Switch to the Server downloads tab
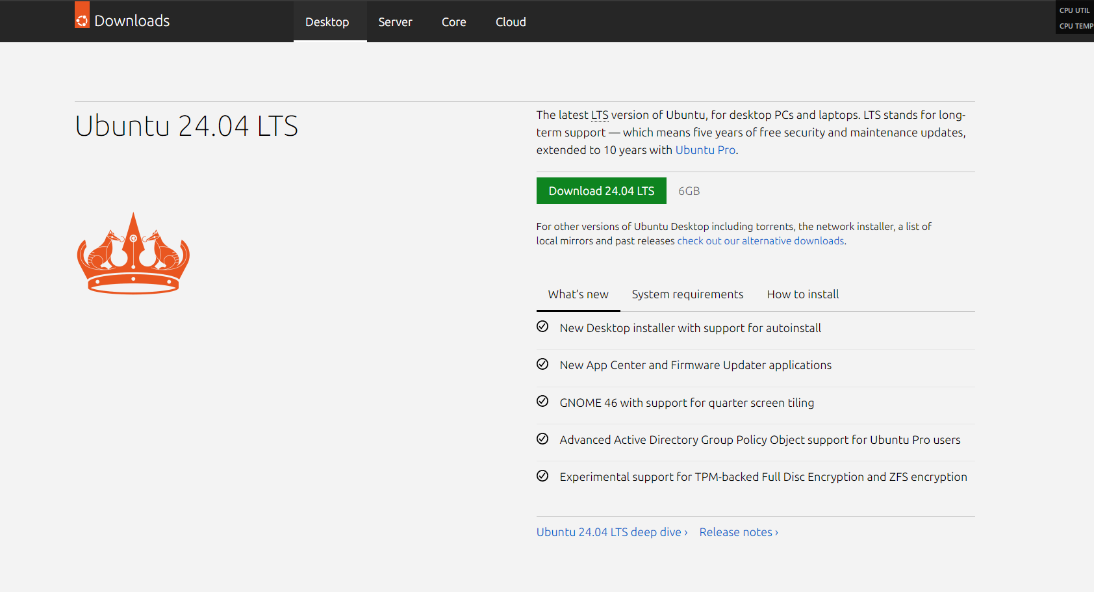This screenshot has height=592, width=1094. [x=395, y=21]
